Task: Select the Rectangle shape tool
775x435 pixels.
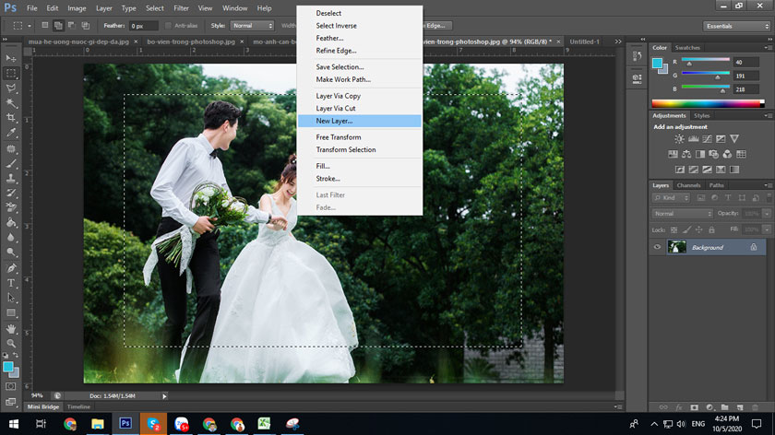Action: click(x=11, y=312)
